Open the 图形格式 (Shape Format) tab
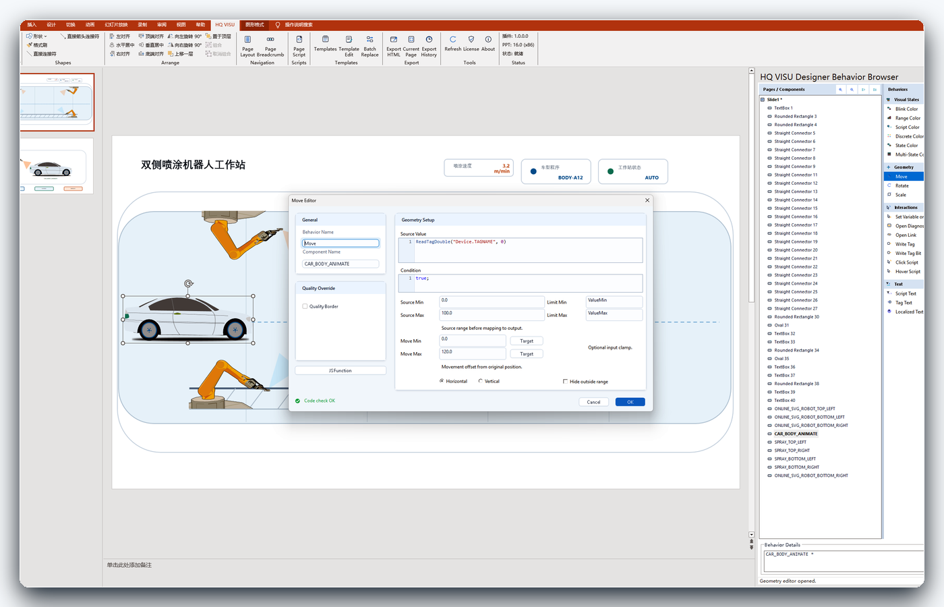The width and height of the screenshot is (944, 607). (255, 25)
